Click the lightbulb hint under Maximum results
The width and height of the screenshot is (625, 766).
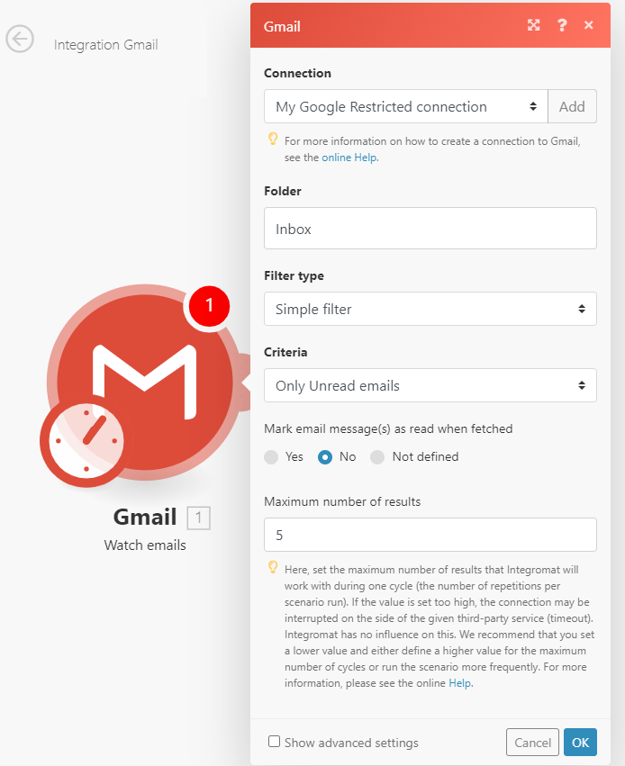(273, 568)
